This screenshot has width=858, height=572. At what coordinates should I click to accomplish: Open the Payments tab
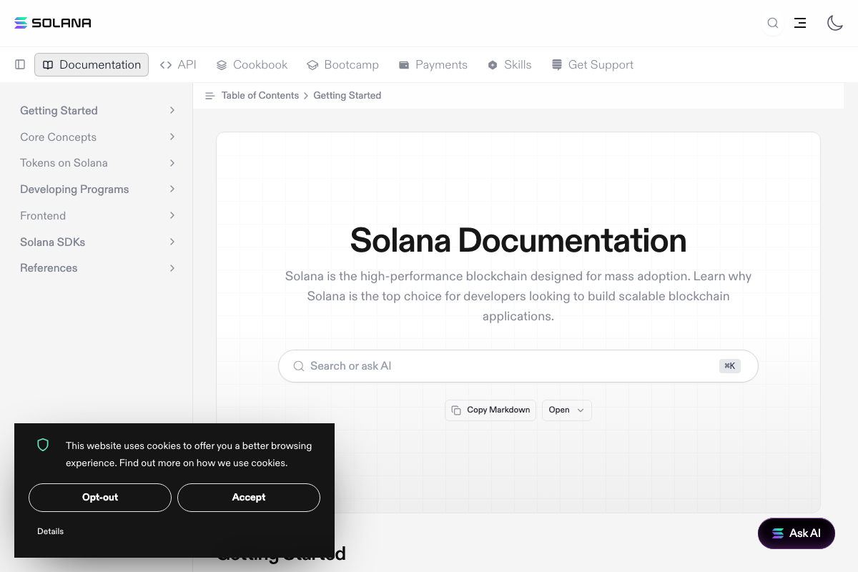[x=433, y=64]
